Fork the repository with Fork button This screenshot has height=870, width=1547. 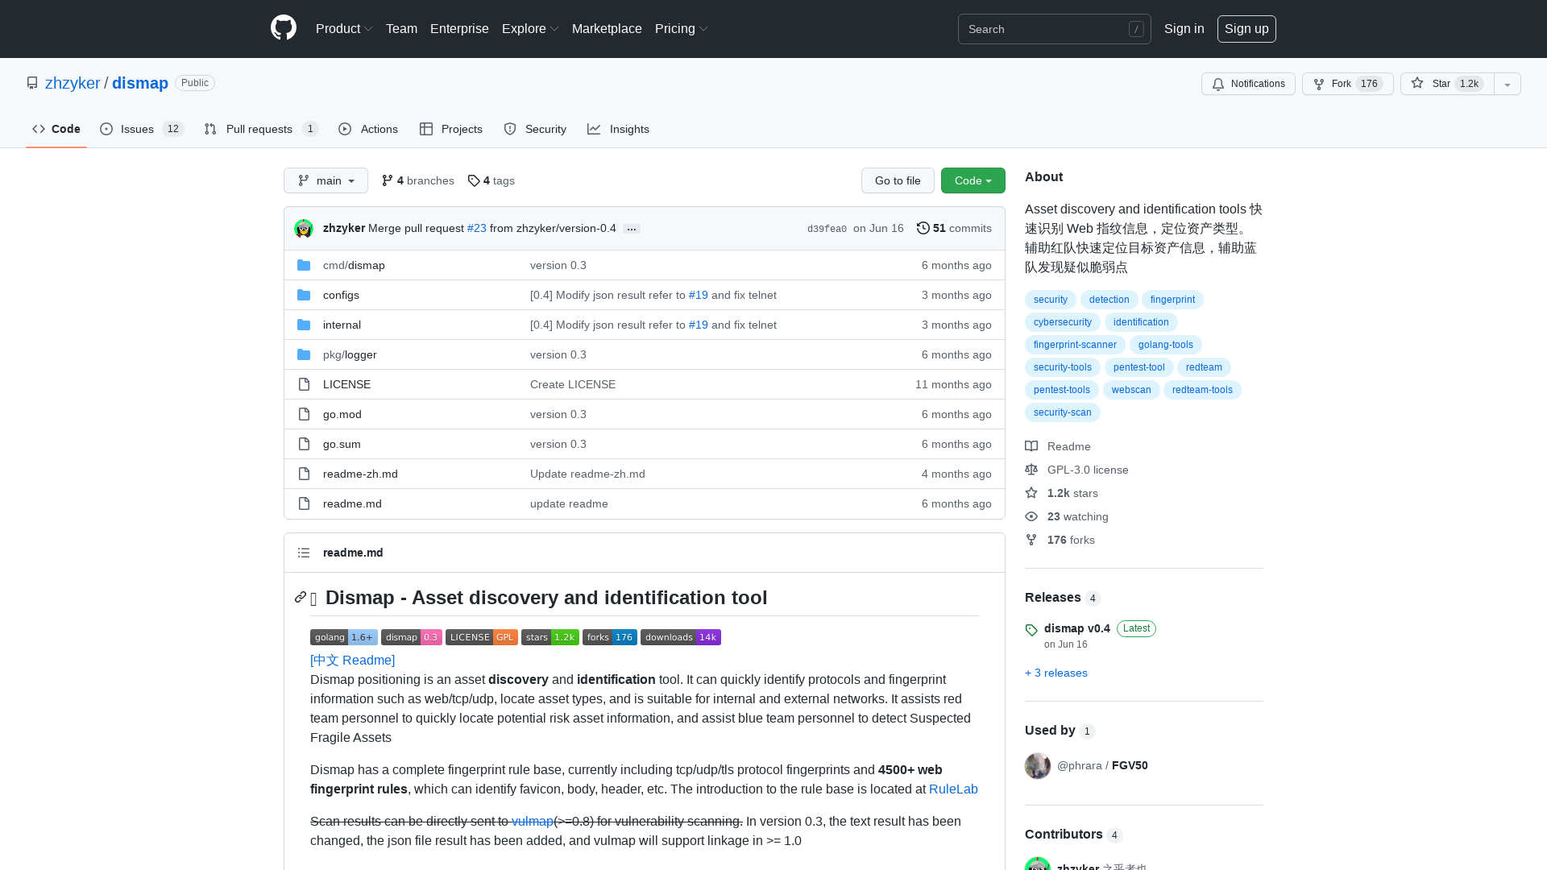click(x=1348, y=84)
